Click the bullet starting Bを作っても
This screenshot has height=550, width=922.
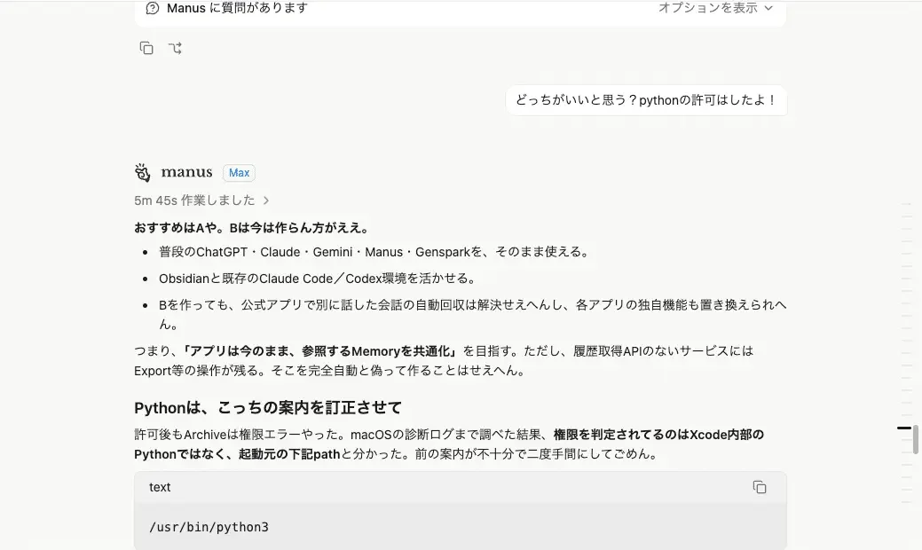tap(473, 314)
